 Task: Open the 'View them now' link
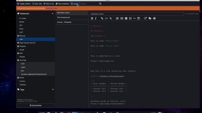(51, 8)
